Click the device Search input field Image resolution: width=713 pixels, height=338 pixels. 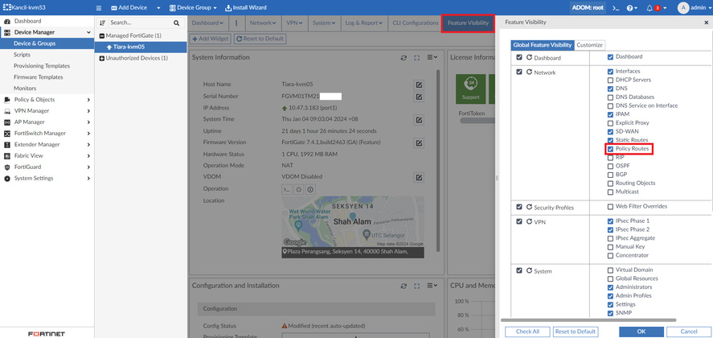pos(140,23)
